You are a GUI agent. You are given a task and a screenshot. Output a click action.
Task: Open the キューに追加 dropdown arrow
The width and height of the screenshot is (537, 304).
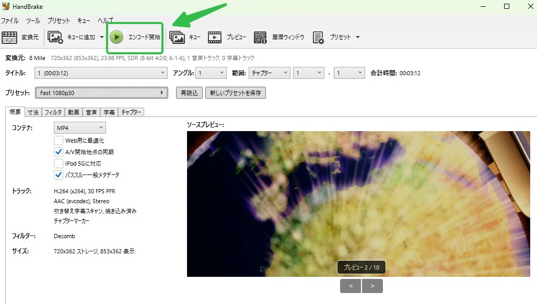pos(102,37)
